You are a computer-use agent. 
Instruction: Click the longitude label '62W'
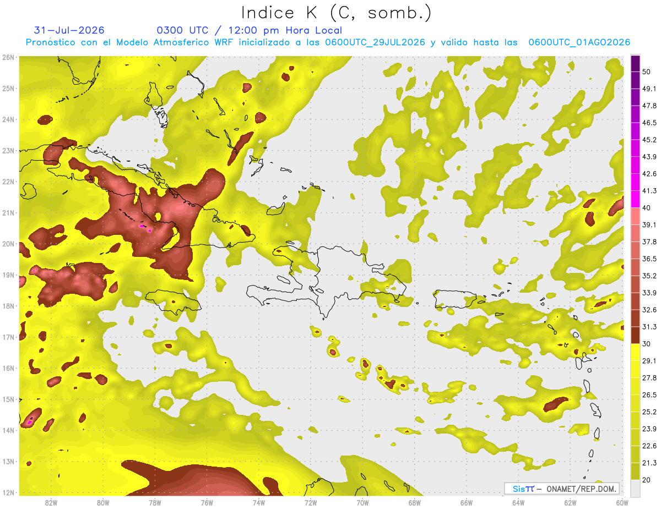point(571,502)
